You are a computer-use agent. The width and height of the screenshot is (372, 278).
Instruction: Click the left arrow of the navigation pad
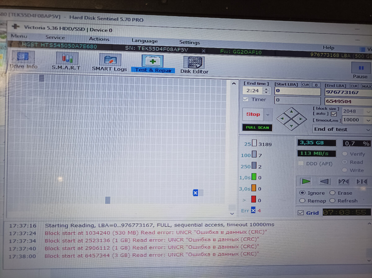[283, 118]
